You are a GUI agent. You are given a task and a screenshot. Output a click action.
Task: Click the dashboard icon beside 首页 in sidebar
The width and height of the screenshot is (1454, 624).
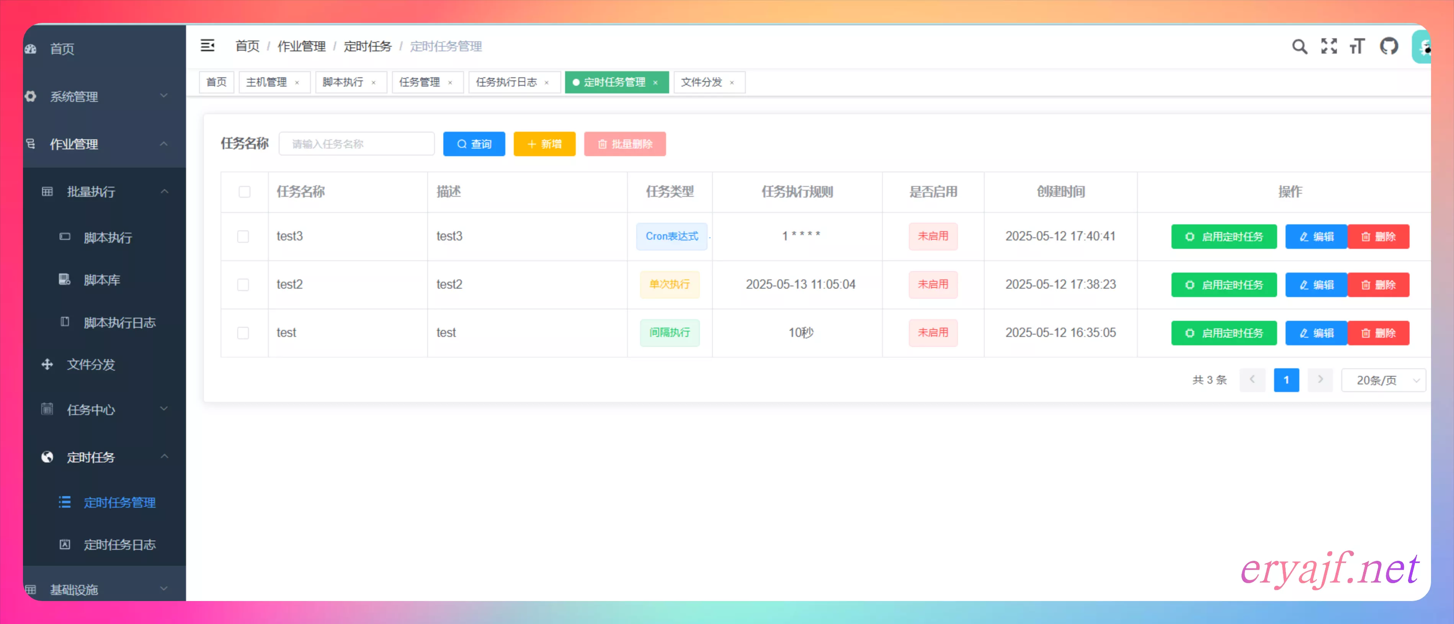tap(31, 49)
